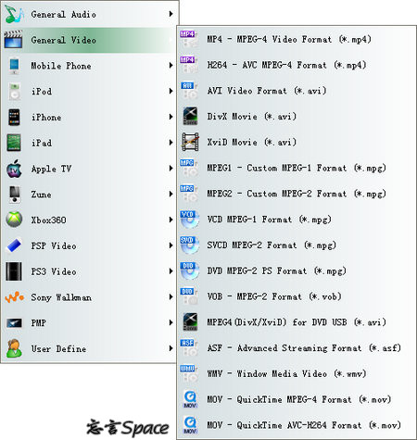Click the black PS3 console icon
The image size is (417, 440).
point(14,271)
